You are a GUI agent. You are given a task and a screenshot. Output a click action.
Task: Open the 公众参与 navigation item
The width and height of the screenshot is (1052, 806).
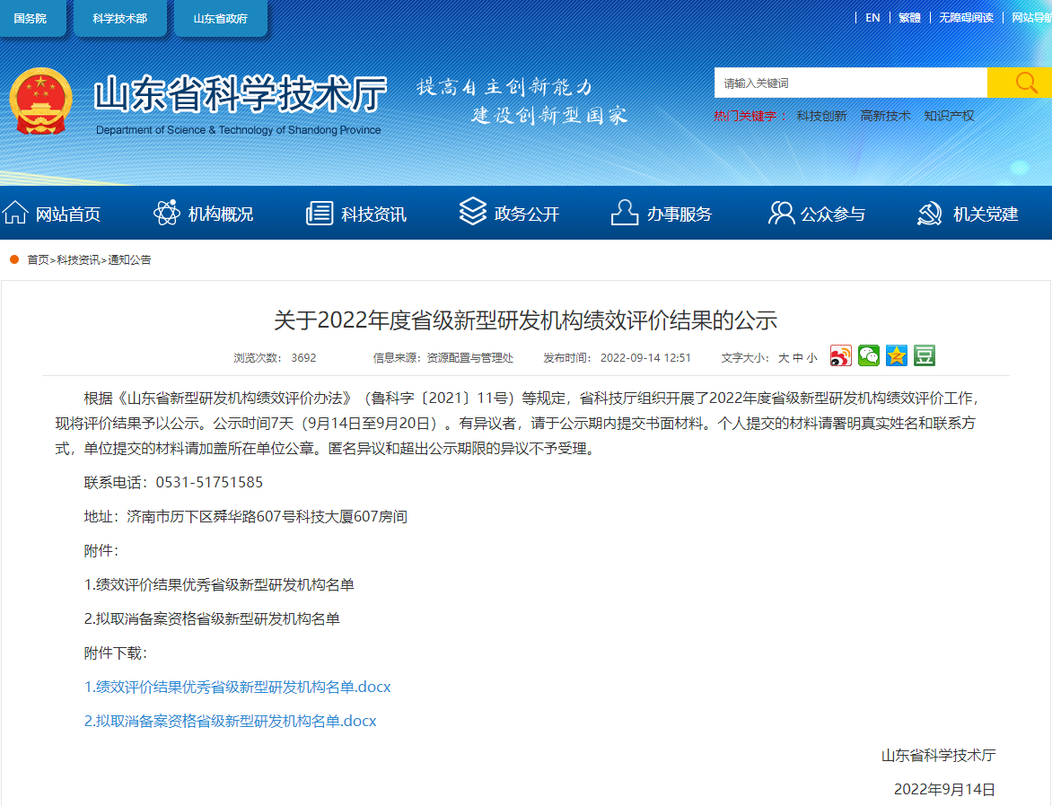(817, 214)
